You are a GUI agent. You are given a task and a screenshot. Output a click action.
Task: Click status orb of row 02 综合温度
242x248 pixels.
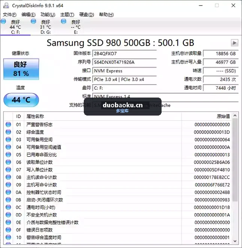(8, 132)
